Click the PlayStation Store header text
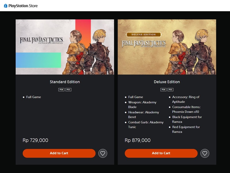Image resolution: width=230 pixels, height=173 pixels. click(x=23, y=6)
